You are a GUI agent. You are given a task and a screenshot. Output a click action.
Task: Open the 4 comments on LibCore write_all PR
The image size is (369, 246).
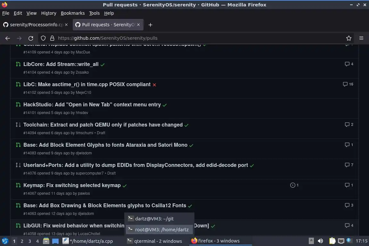[349, 64]
